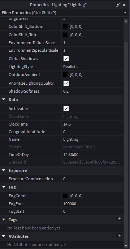Select the ColorShift_Top property label

click(22, 35)
